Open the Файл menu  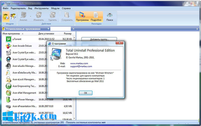click(x=5, y=8)
